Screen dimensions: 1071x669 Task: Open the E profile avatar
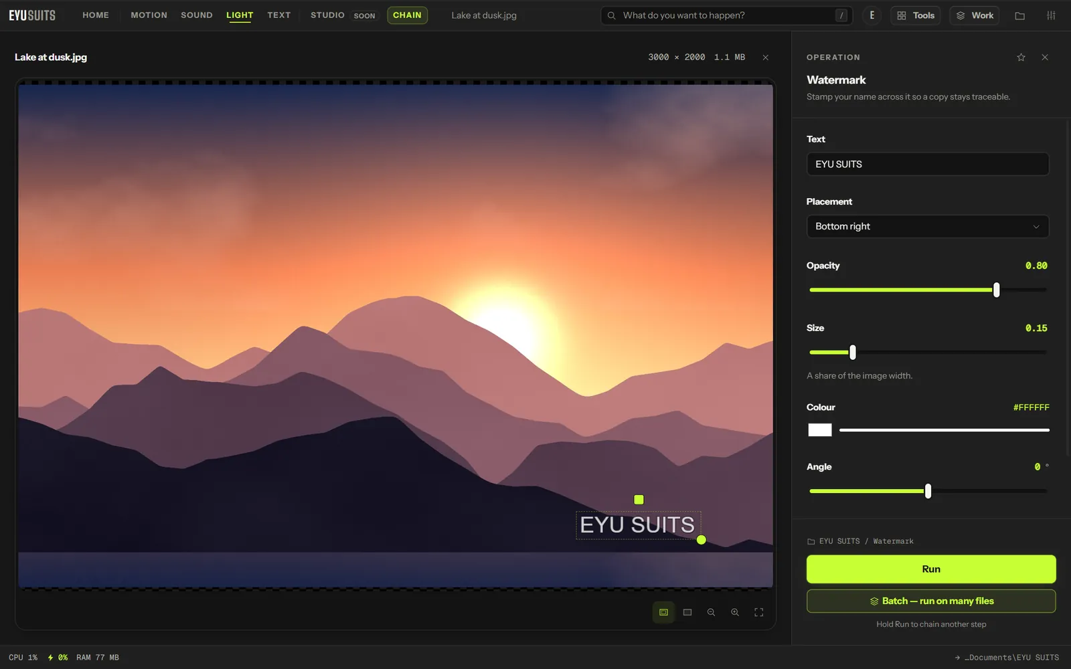tap(872, 15)
